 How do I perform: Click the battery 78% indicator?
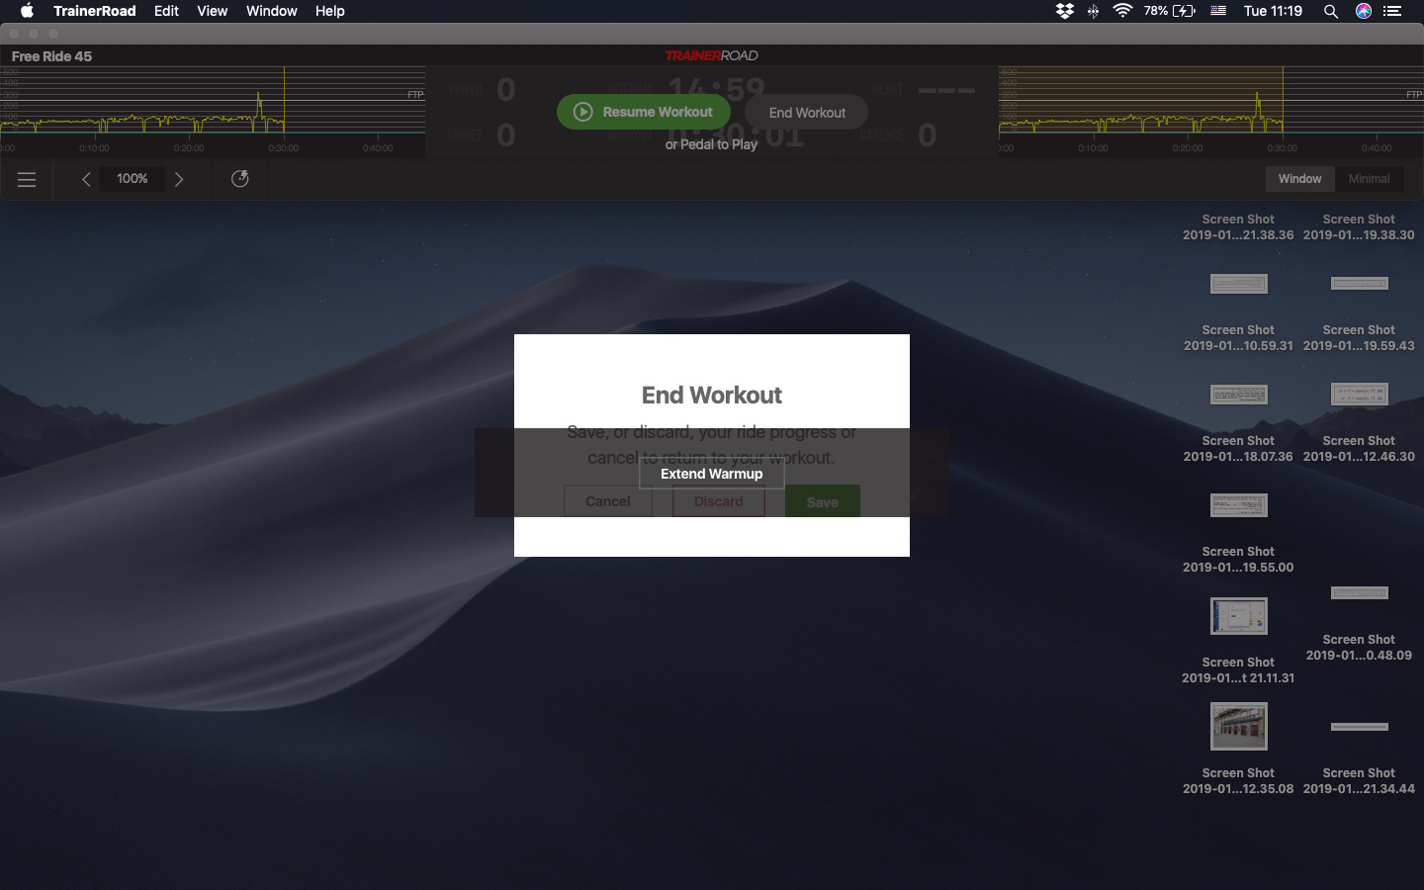[x=1170, y=11]
